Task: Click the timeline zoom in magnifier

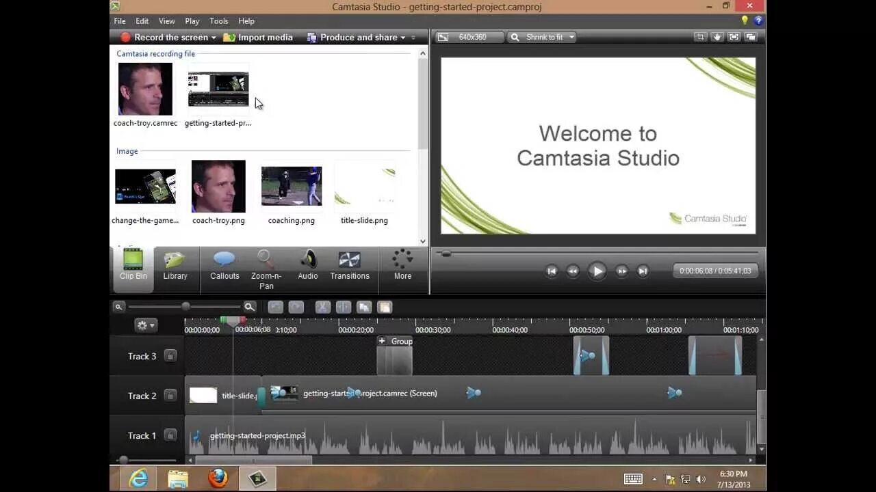Action: point(250,307)
